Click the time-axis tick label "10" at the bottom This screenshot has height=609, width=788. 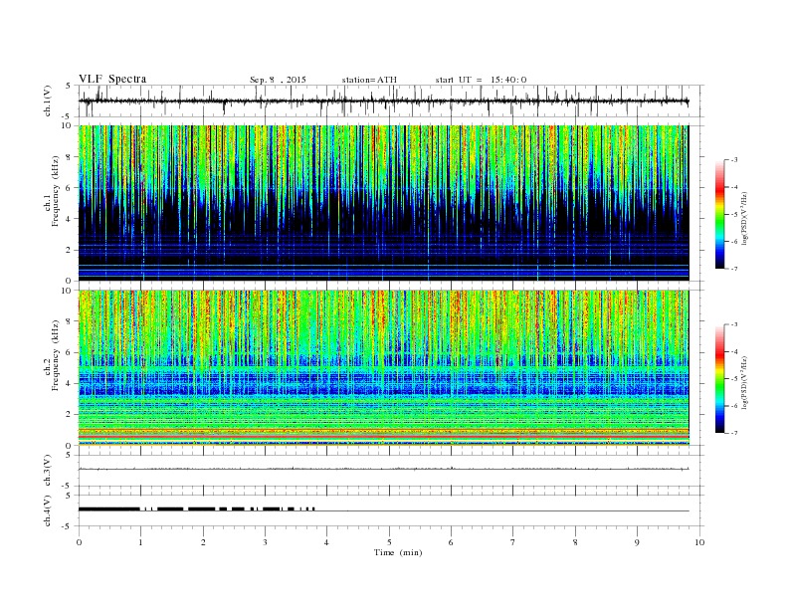pos(699,542)
